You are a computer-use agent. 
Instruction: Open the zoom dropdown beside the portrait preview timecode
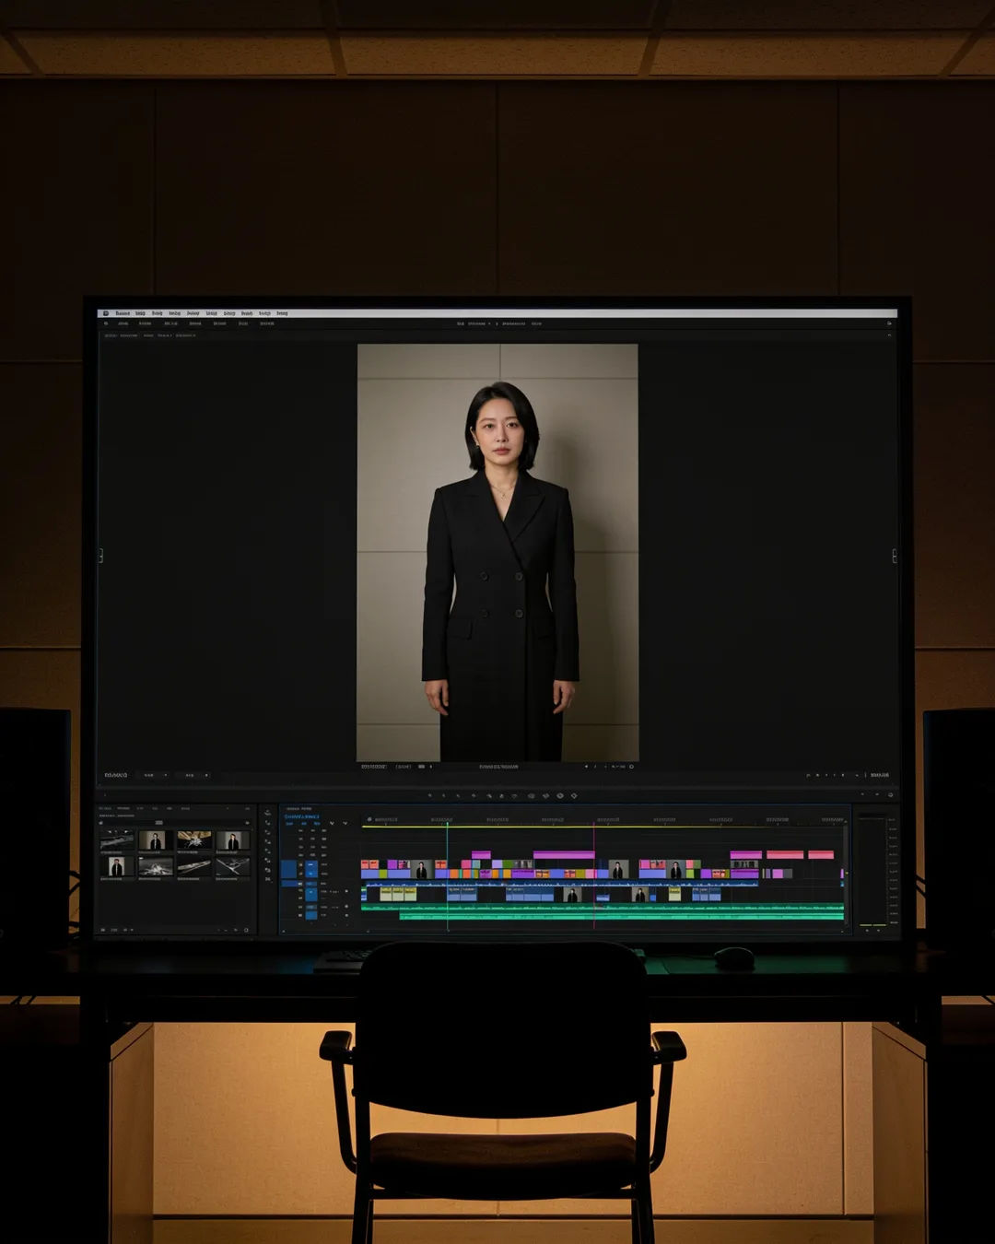(404, 766)
